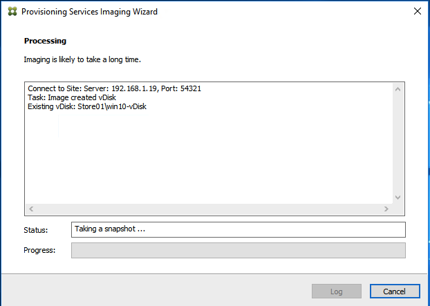Click the Progress label
Image resolution: width=430 pixels, height=306 pixels.
[x=39, y=250]
